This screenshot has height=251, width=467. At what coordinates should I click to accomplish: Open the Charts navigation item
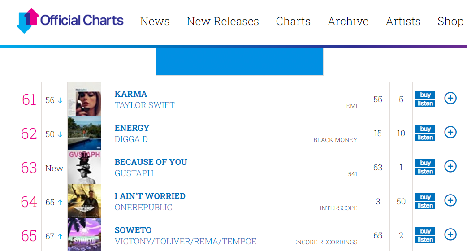point(293,21)
